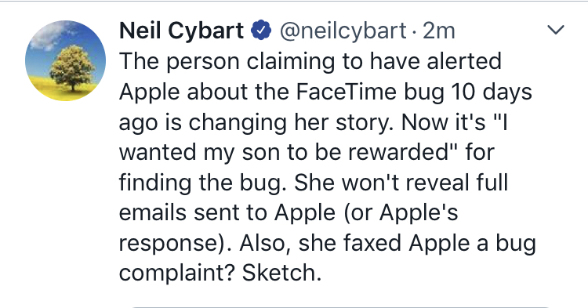The image size is (588, 308).
Task: Open the Neil Cybart display name link
Action: click(x=182, y=31)
